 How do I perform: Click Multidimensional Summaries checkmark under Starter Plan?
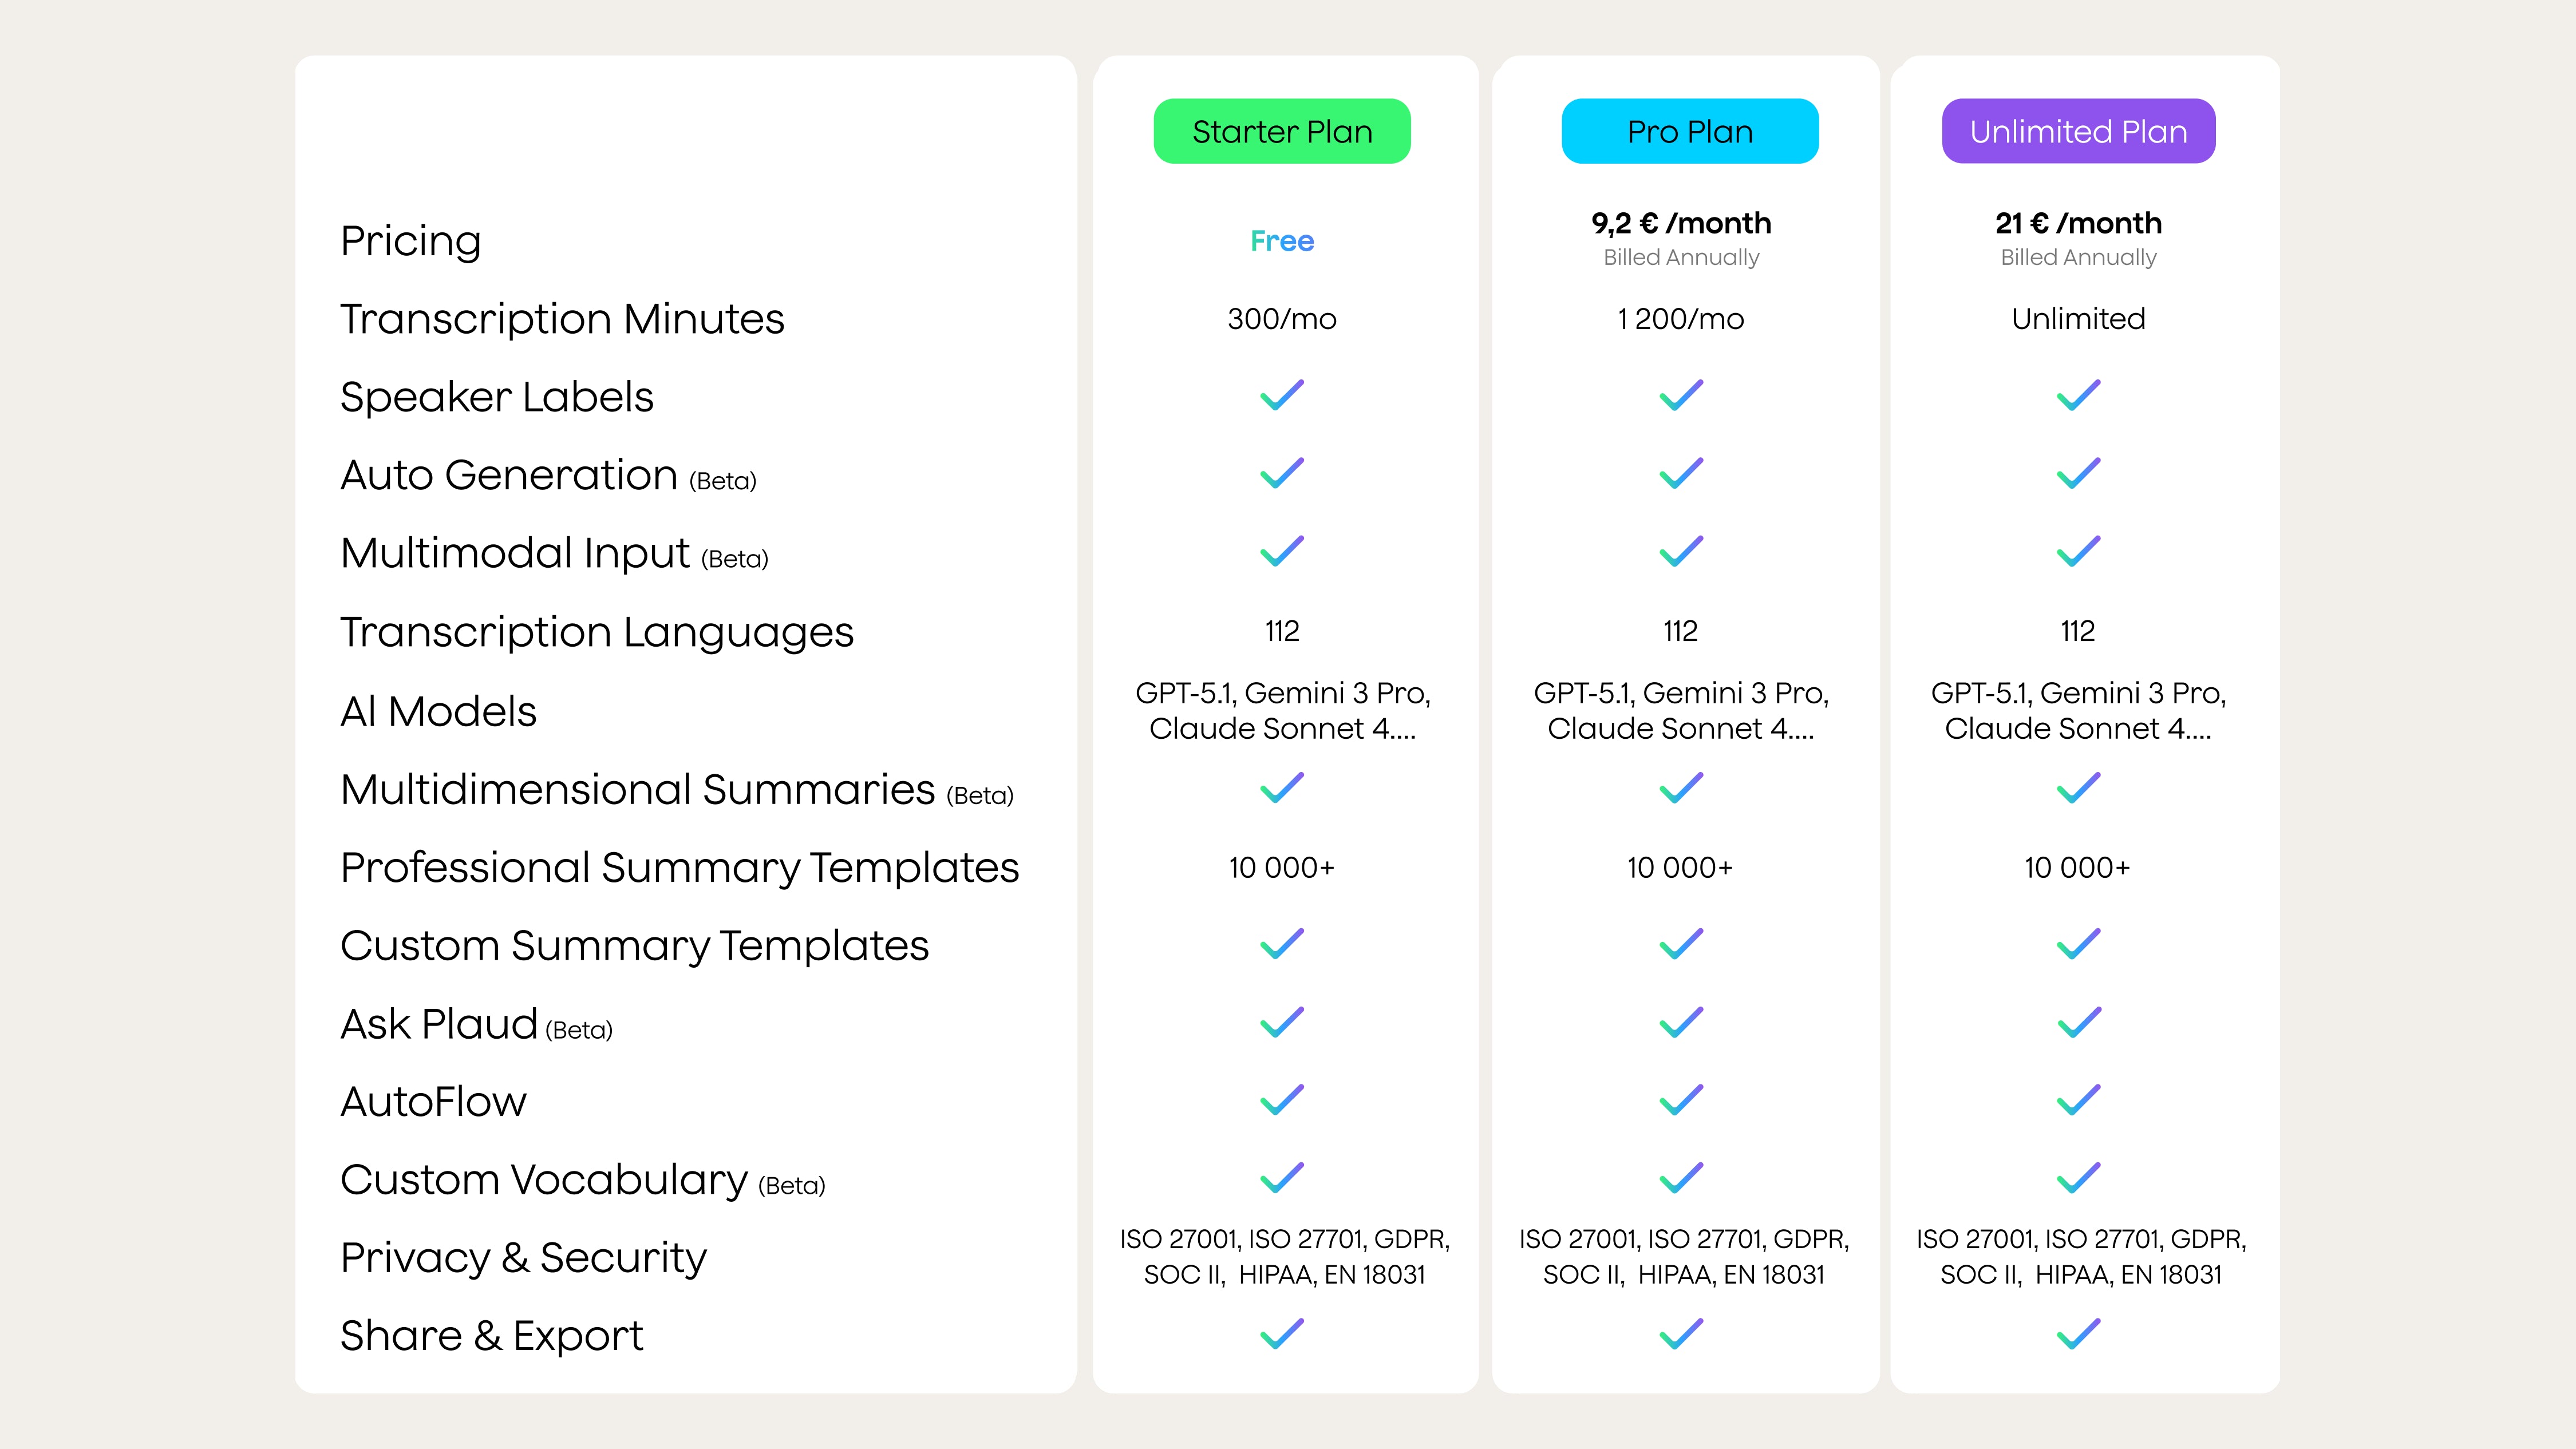(1282, 788)
